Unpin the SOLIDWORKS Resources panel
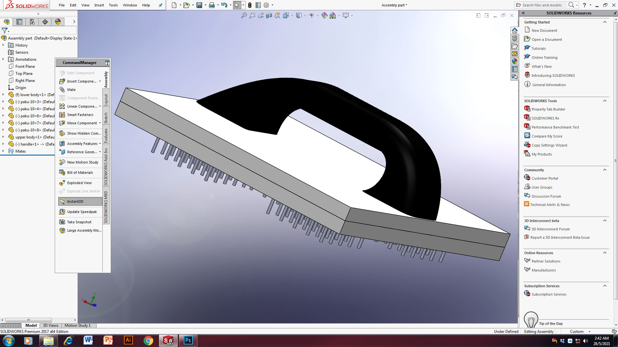618x347 pixels. 615,13
